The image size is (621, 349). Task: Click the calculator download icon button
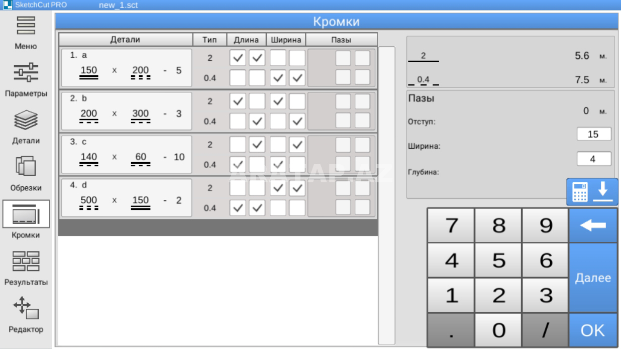click(593, 191)
